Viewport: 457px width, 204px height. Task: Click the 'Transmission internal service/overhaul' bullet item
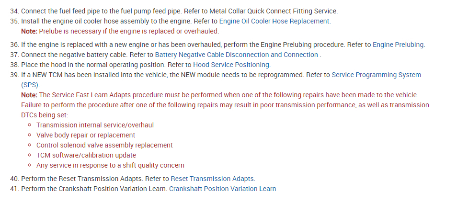click(95, 125)
